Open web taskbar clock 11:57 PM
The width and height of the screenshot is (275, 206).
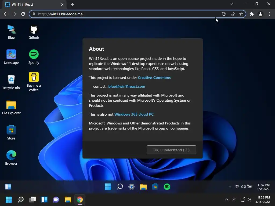[x=263, y=187]
